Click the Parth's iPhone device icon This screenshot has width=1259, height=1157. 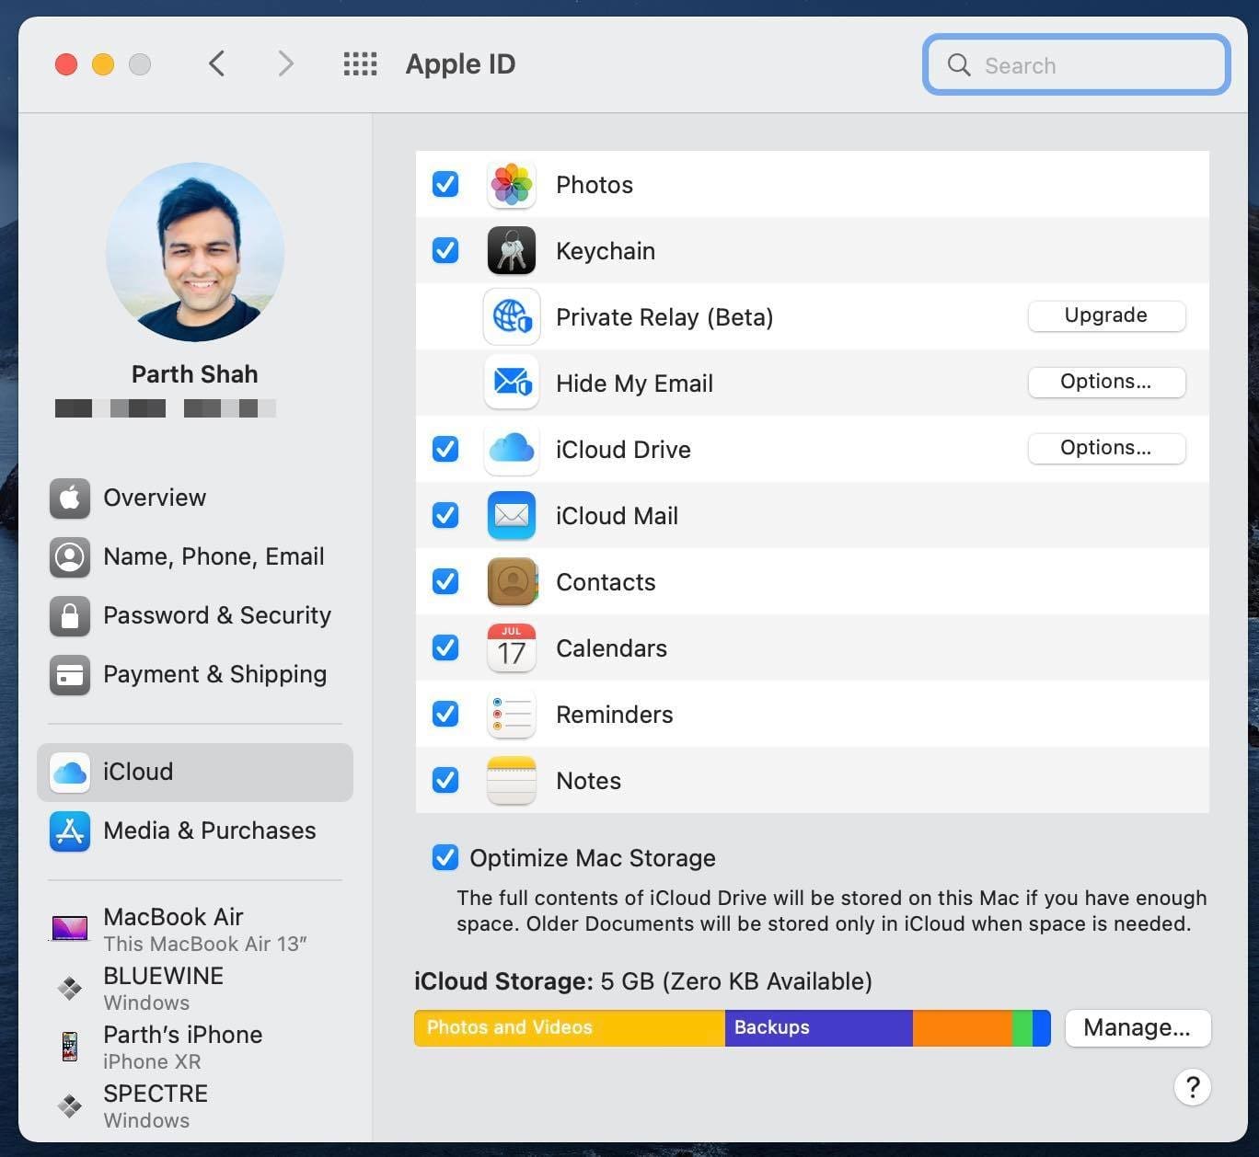70,1047
